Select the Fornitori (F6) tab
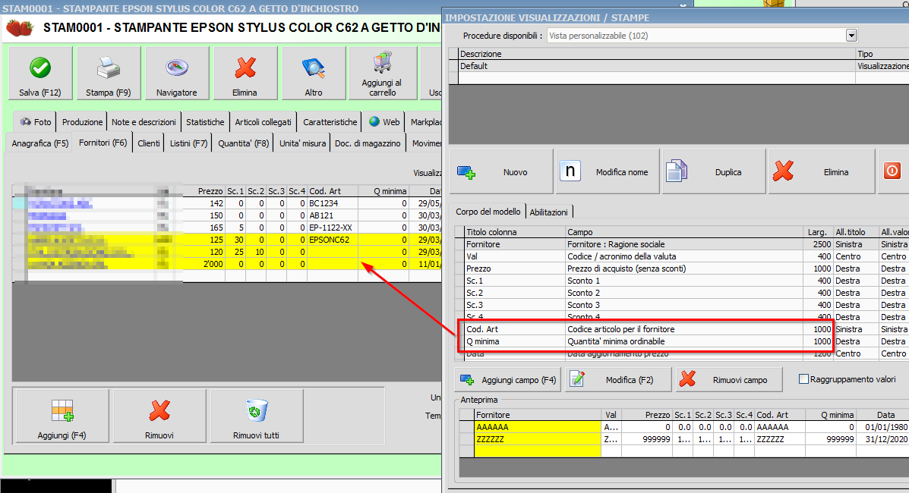This screenshot has height=493, width=909. point(103,143)
